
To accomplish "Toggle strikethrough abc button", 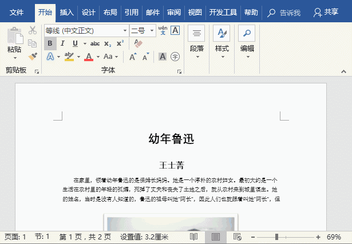I will click(x=95, y=43).
